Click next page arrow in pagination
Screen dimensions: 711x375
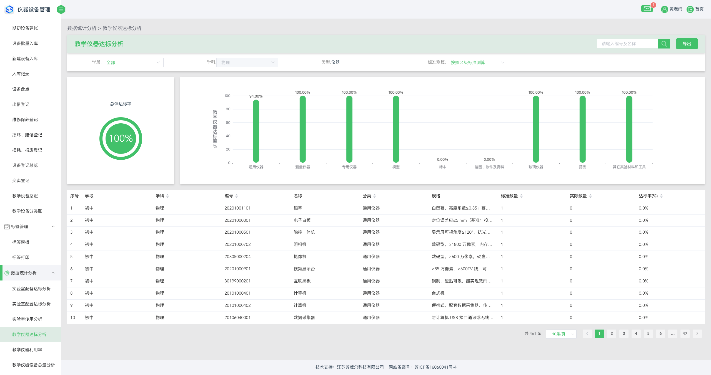click(697, 334)
